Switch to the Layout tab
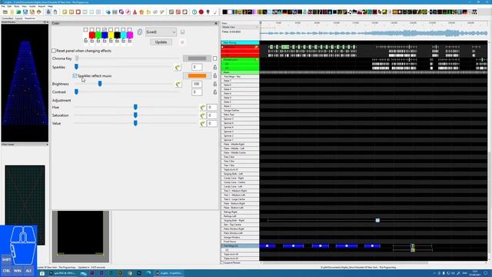The height and width of the screenshot is (277, 492). point(18,18)
